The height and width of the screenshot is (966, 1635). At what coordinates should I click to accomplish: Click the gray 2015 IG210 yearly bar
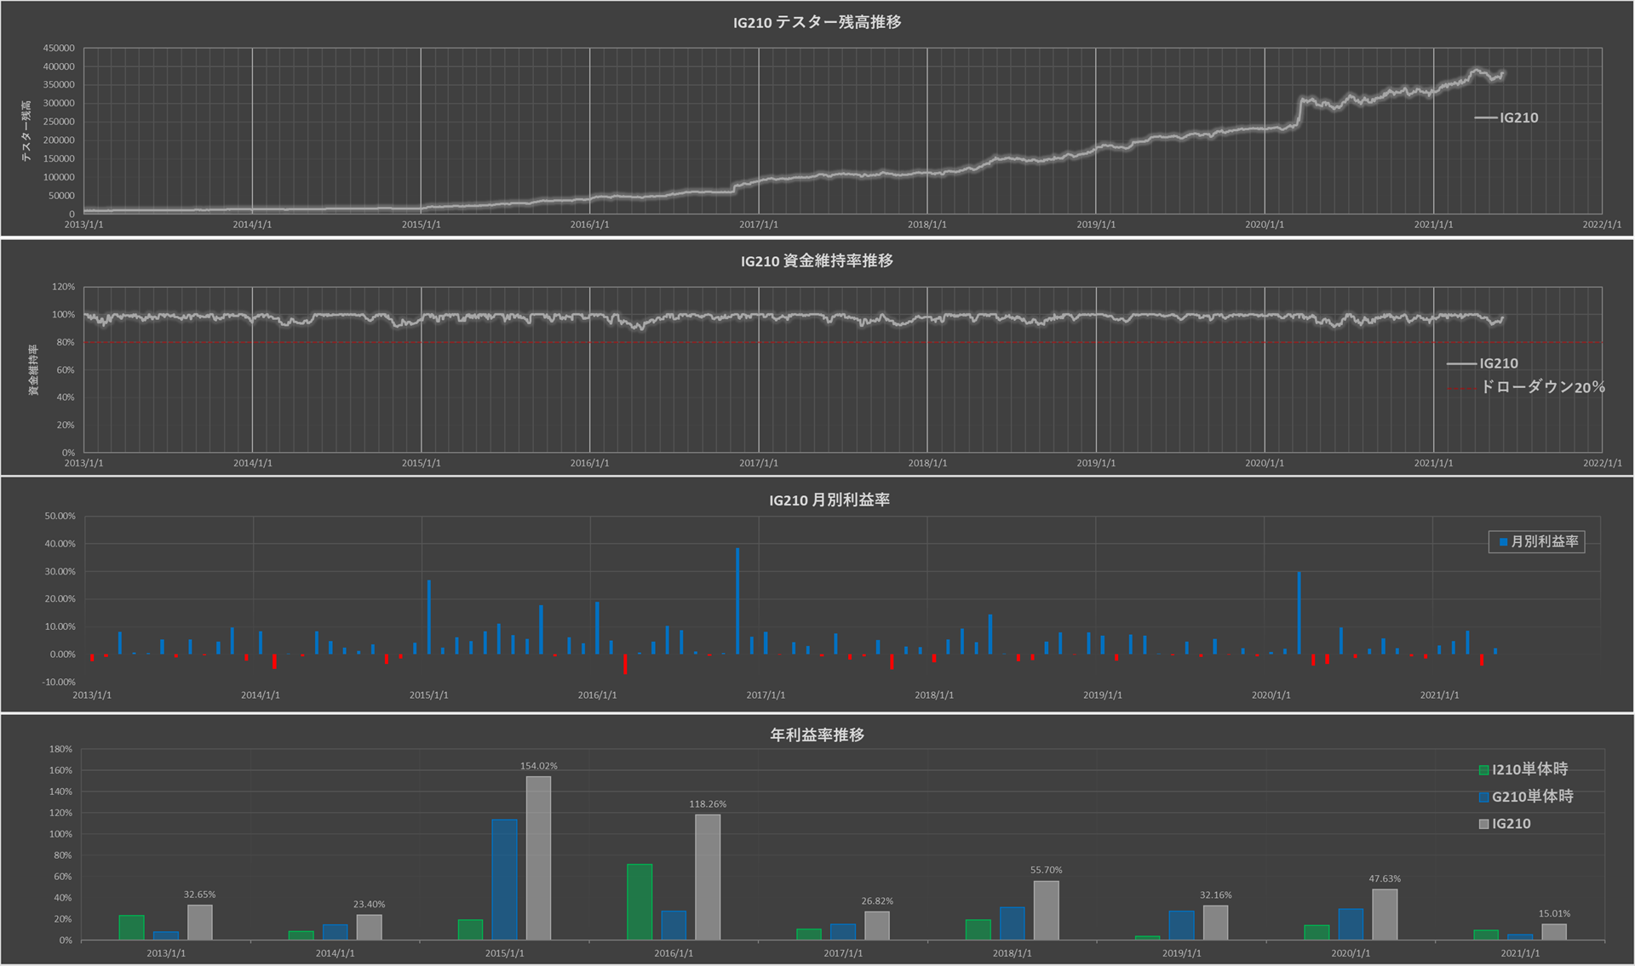pos(538,858)
